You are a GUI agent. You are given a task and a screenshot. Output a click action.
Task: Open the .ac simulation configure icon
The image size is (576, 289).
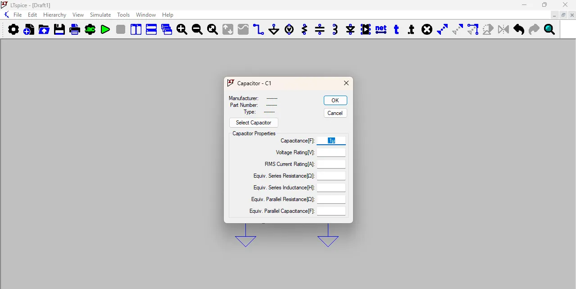(x=90, y=30)
